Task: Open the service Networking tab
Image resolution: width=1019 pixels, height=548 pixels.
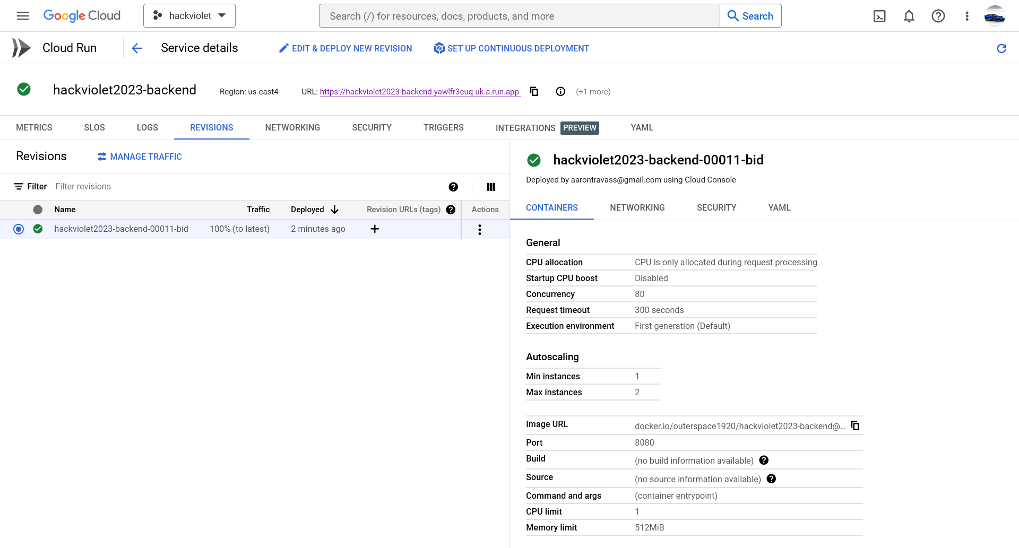Action: click(x=292, y=127)
